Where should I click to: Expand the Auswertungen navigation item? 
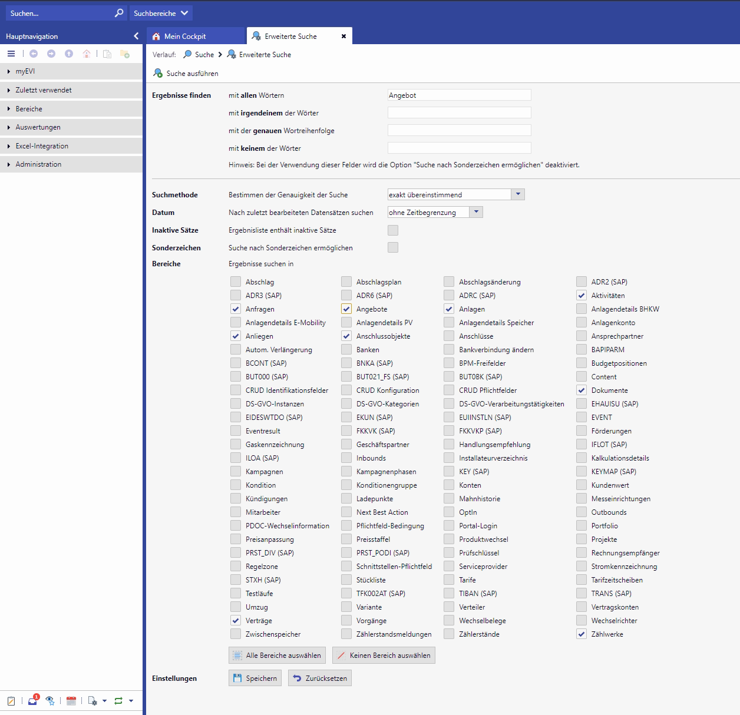click(x=38, y=127)
